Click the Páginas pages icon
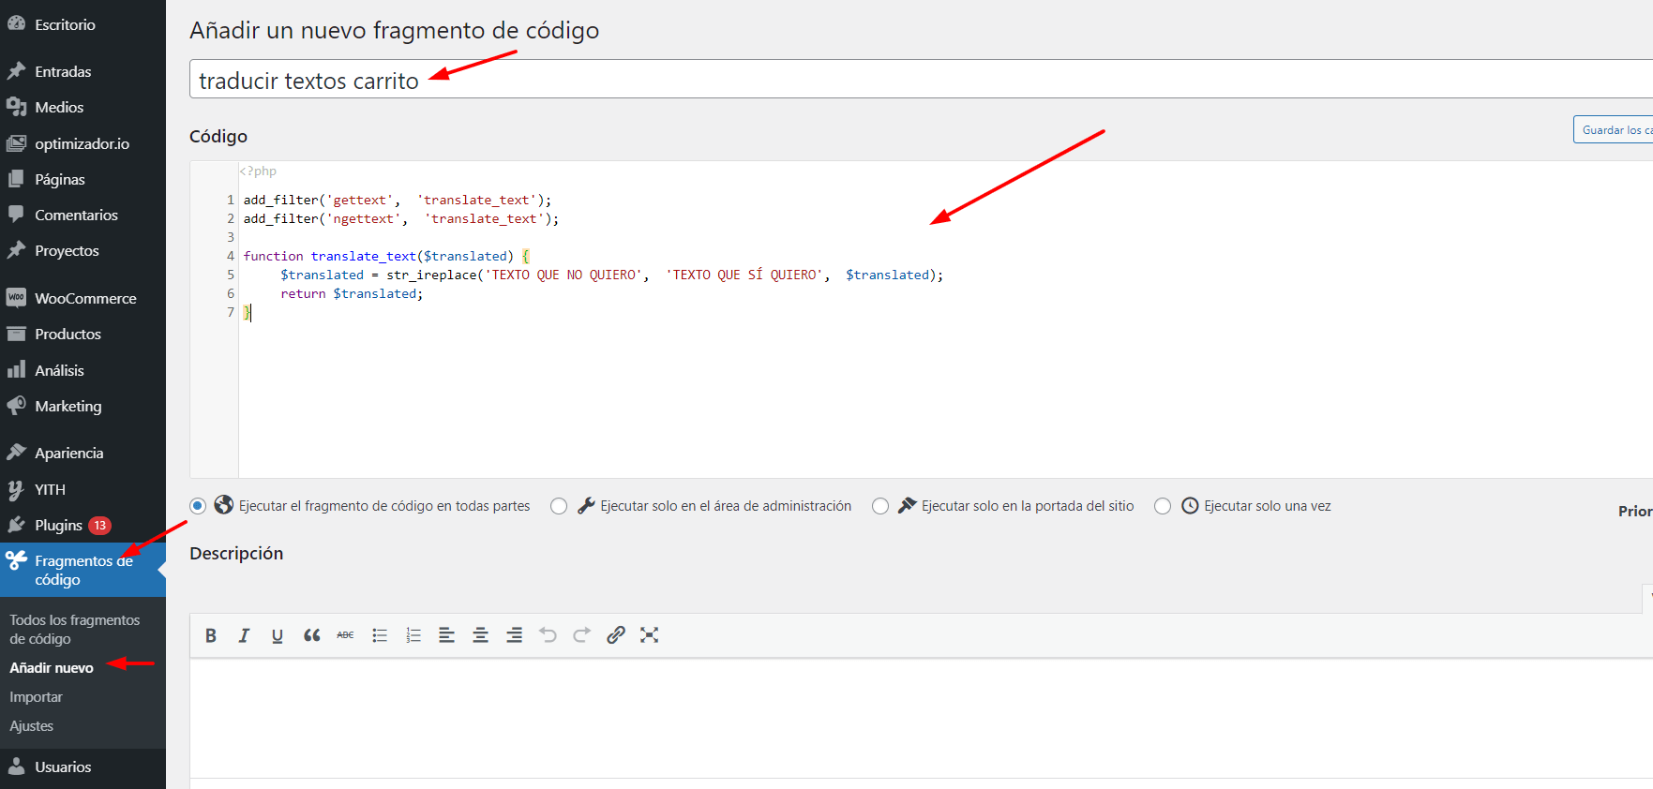 click(x=16, y=179)
